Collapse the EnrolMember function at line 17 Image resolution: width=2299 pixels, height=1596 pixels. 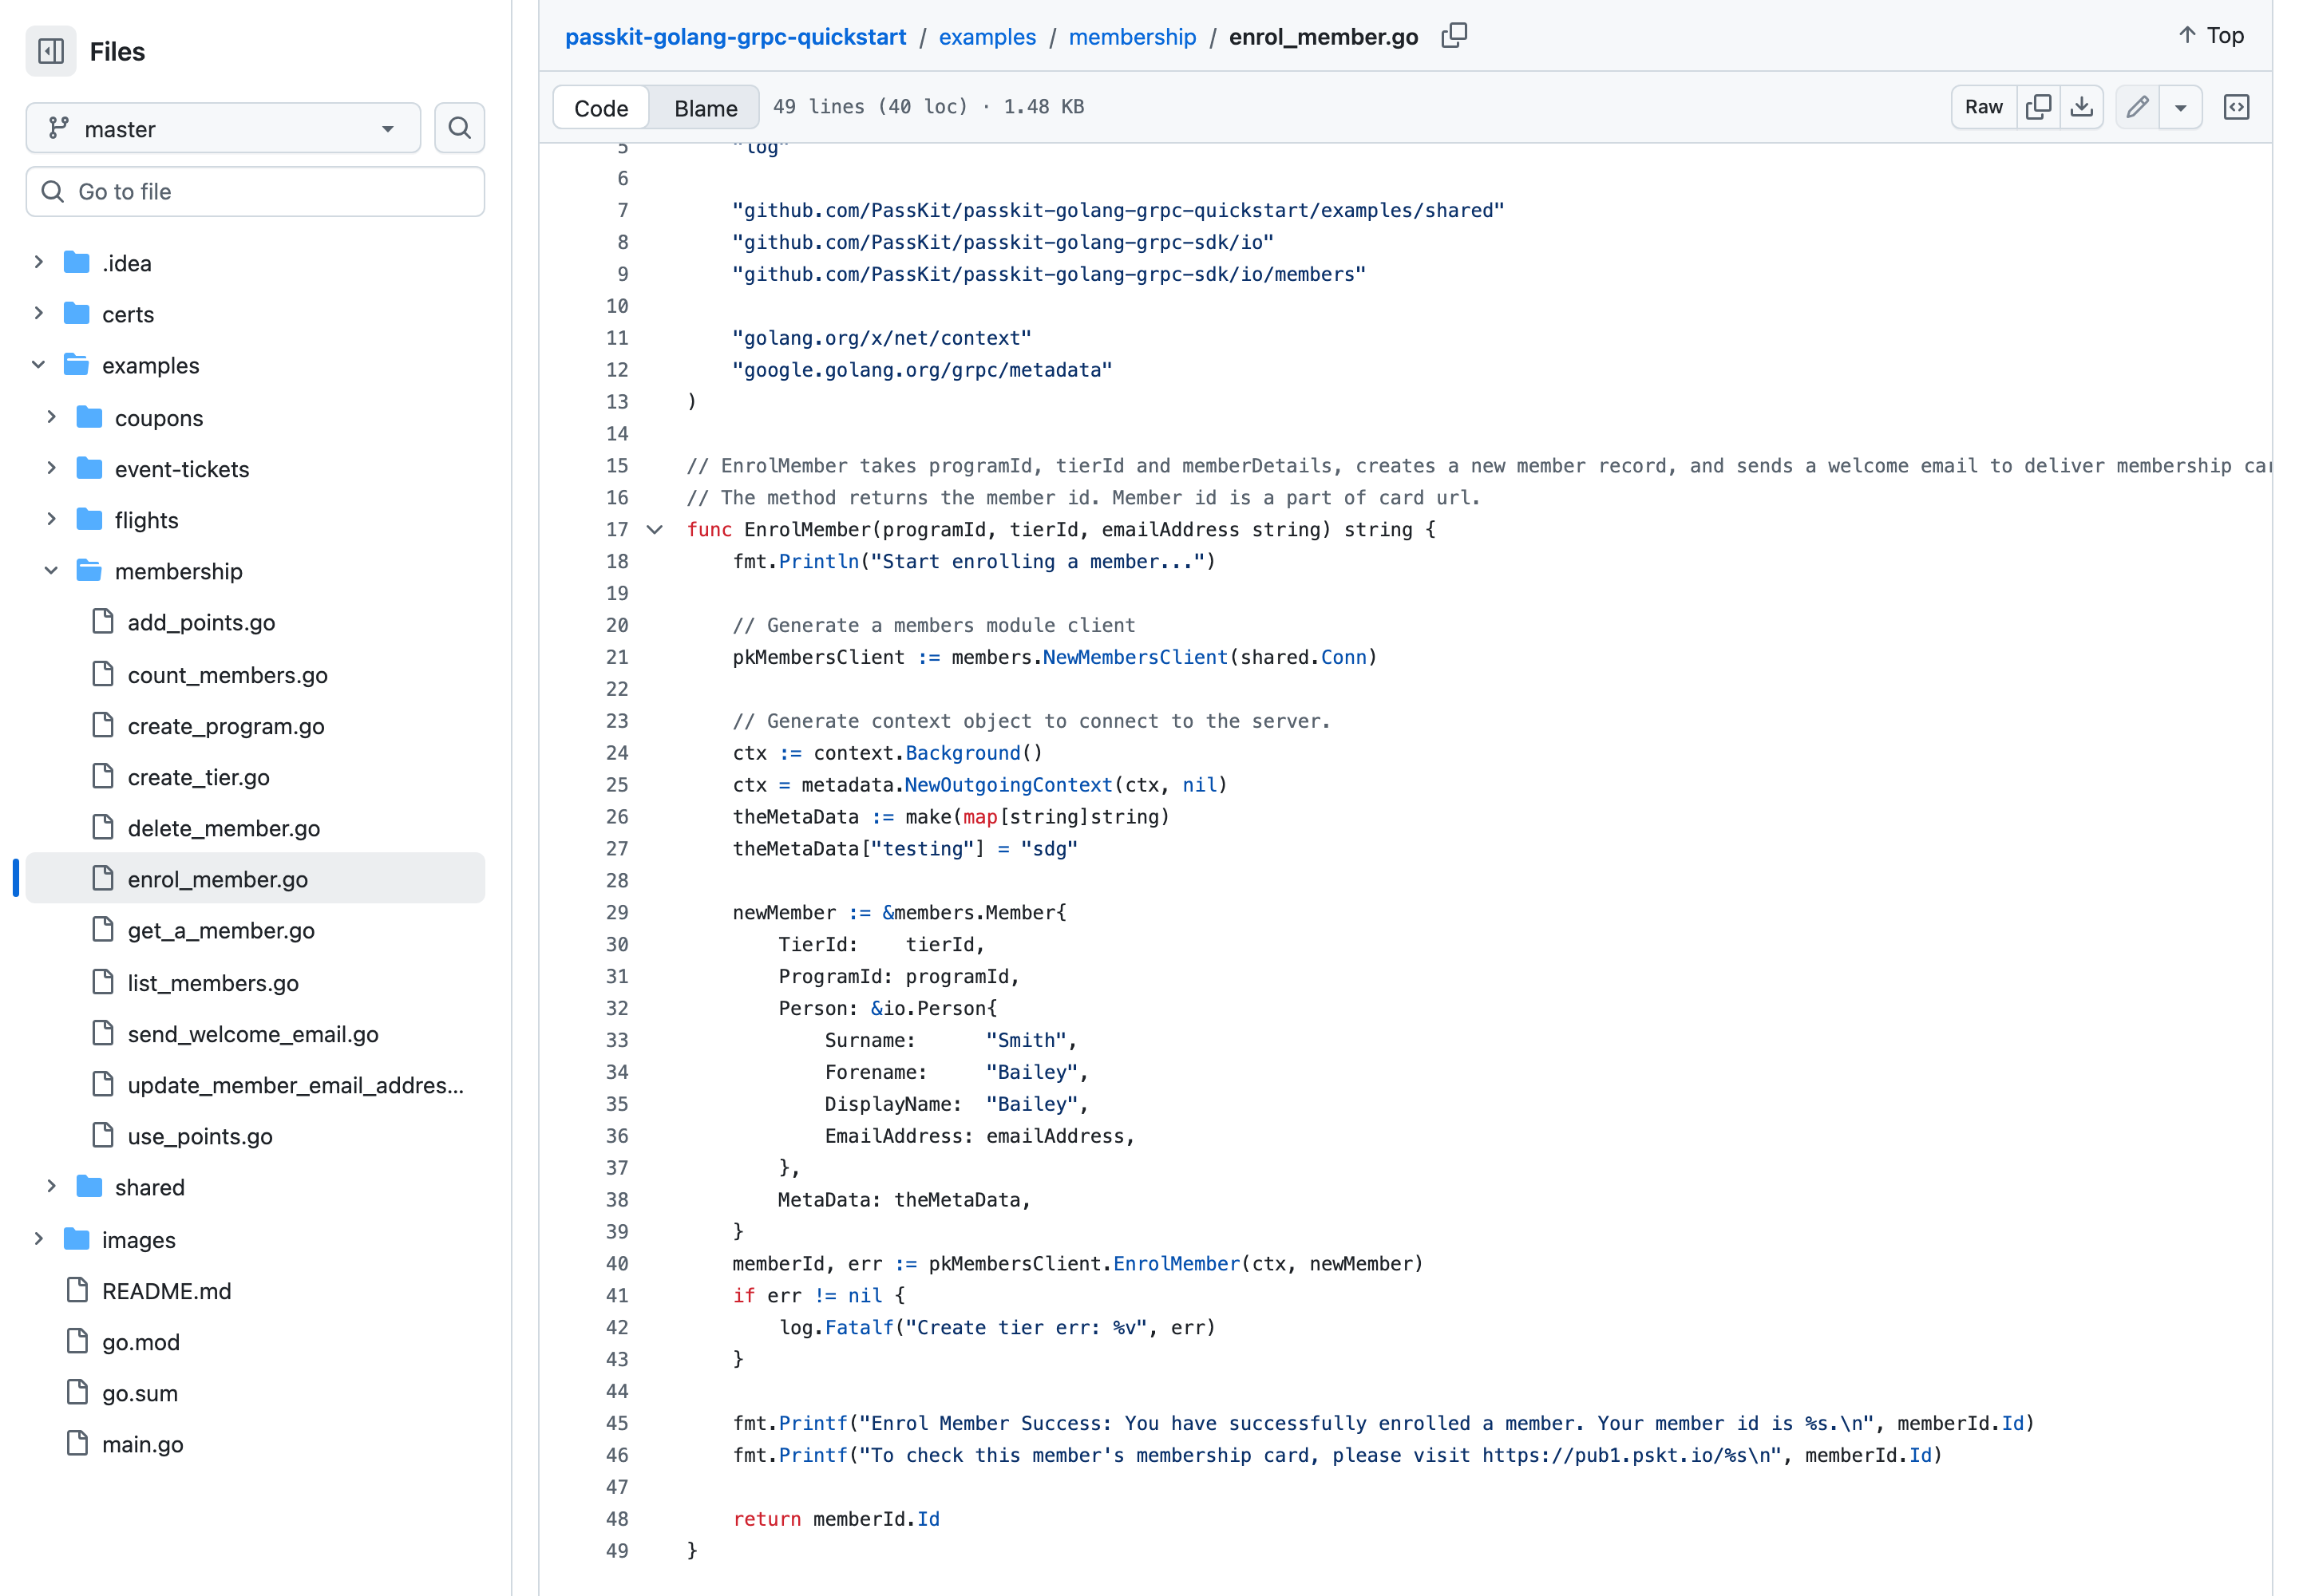(x=655, y=529)
